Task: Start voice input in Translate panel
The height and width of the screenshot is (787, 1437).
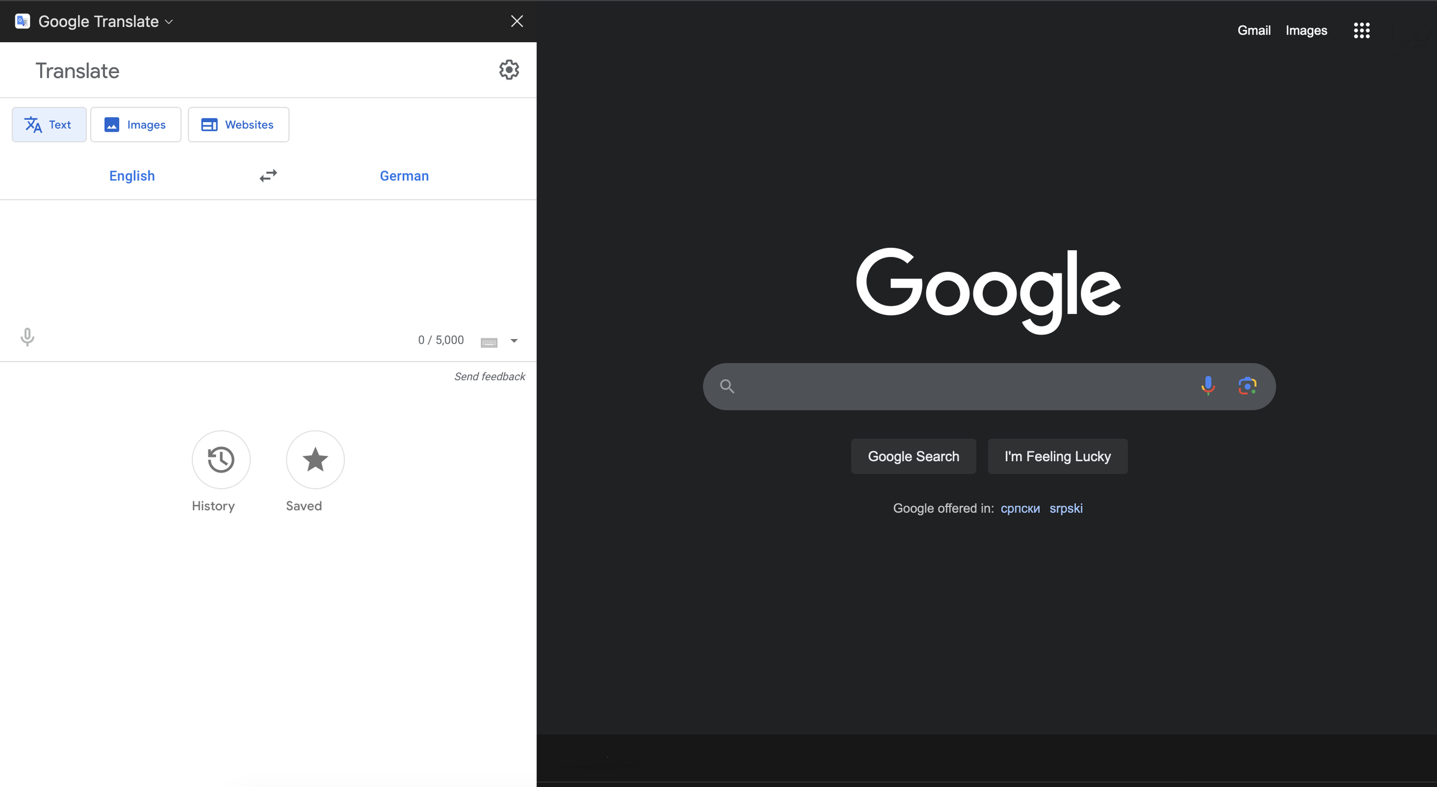Action: tap(28, 337)
